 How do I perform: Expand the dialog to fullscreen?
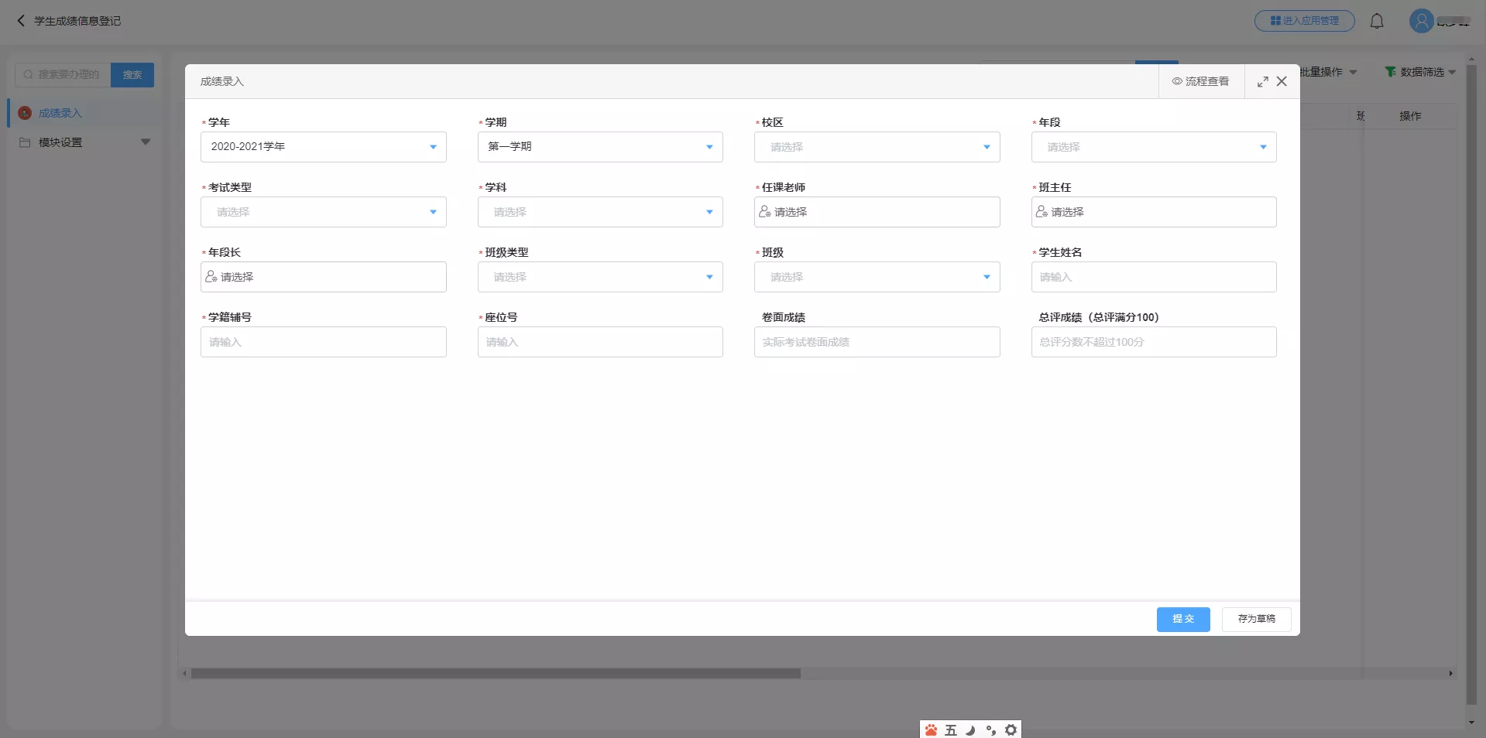pos(1262,81)
